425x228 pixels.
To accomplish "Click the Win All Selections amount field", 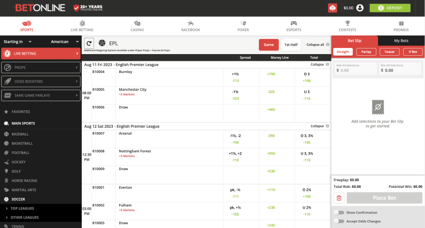I will pos(400,69).
